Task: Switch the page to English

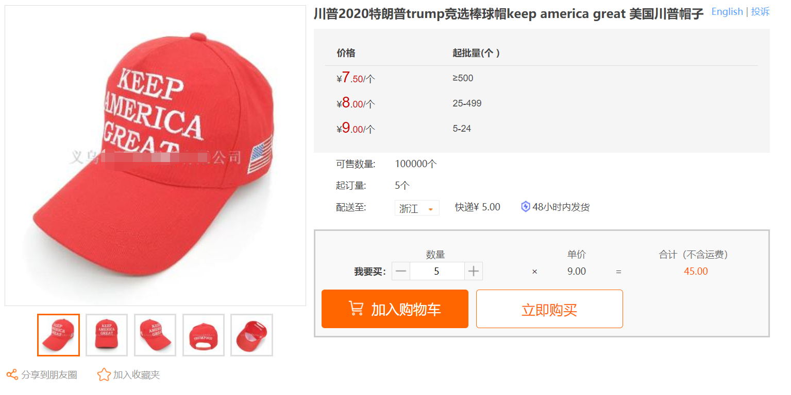Action: coord(727,12)
